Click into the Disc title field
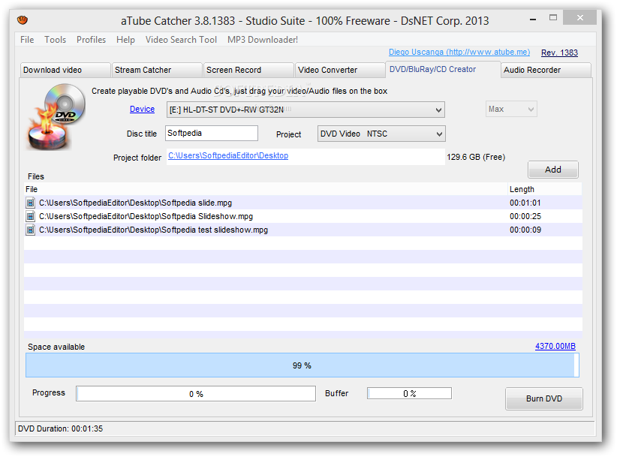The width and height of the screenshot is (617, 457). pos(212,134)
